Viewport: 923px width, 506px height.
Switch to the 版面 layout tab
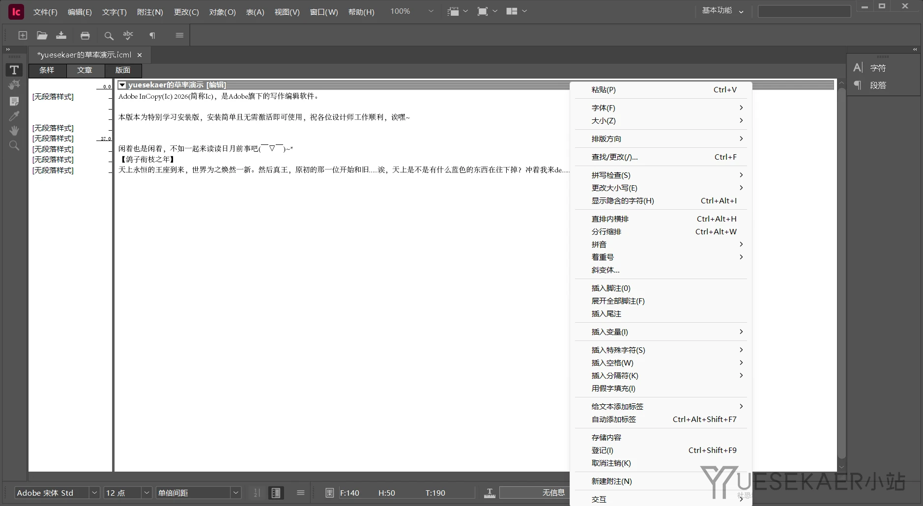[123, 70]
